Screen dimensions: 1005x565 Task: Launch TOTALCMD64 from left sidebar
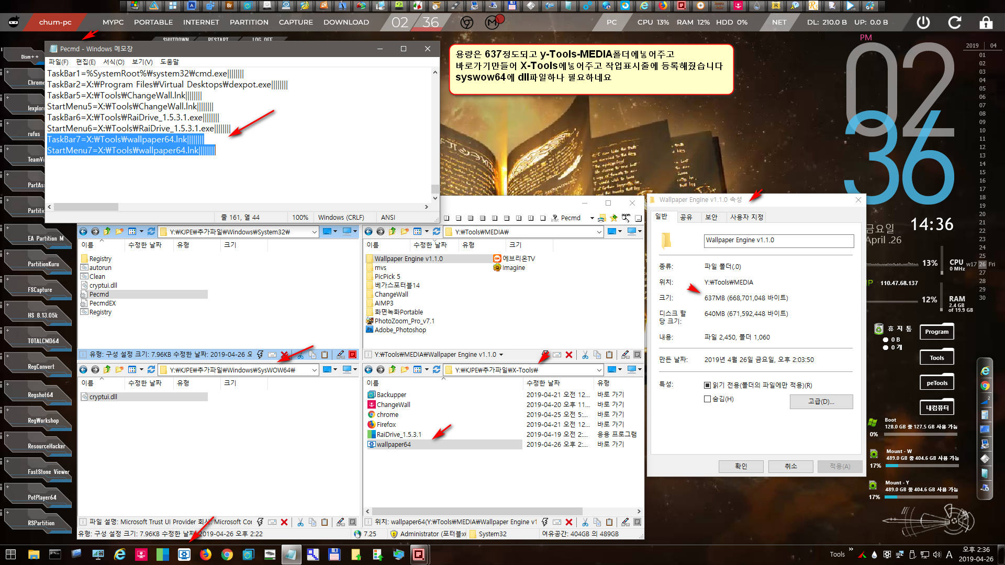[x=38, y=338]
